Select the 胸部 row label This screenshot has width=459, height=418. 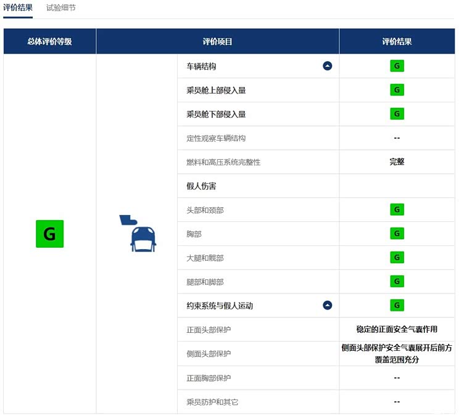pos(194,234)
